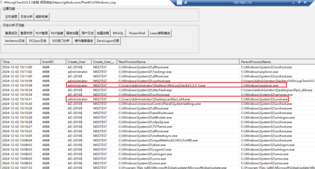Select the WinLogCheckV3.3.3 exe new process entry
Viewport: 315px width, 169px height.
(162, 86)
